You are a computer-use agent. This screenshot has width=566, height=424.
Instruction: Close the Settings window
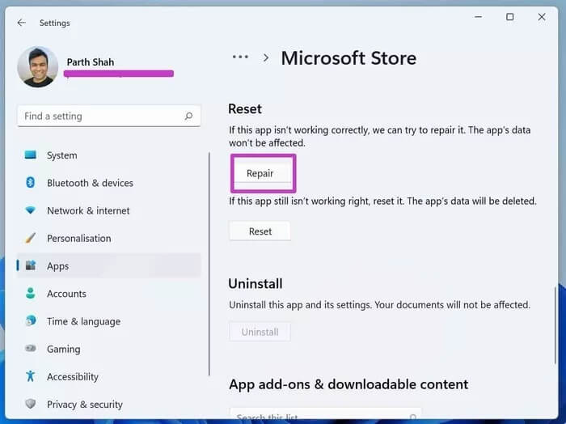(542, 17)
